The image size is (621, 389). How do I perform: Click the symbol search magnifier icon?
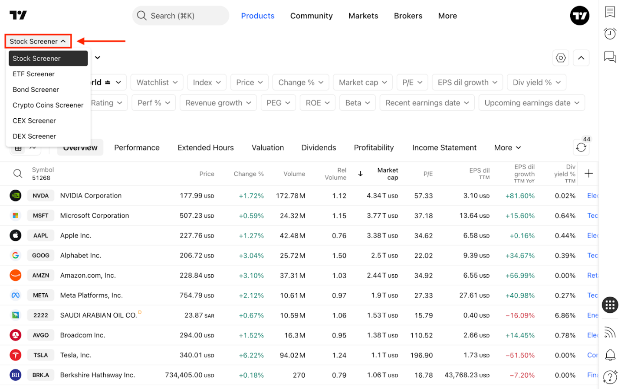click(x=18, y=174)
